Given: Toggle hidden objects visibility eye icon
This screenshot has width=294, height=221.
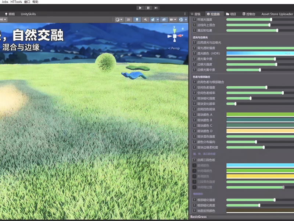Looking at the screenshot, I should (x=164, y=20).
